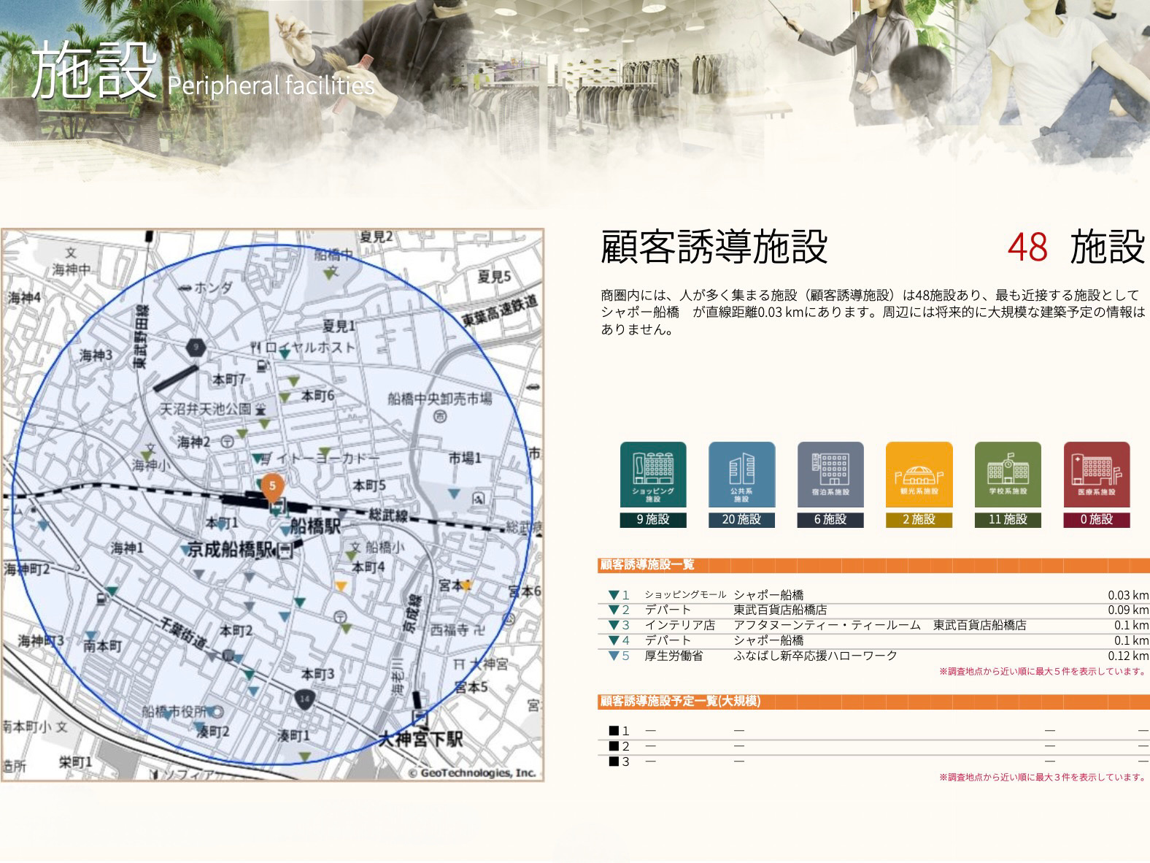The width and height of the screenshot is (1150, 863).
Task: Select the 東武百貨店船橋店 list row
Action: 779,610
